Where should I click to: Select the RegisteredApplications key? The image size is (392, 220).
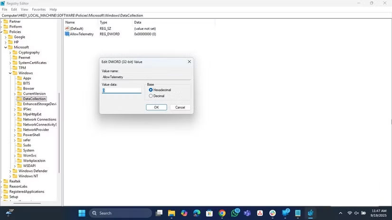(27, 192)
